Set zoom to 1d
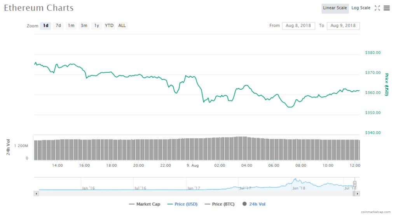This screenshot has height=216, width=398. (45, 26)
